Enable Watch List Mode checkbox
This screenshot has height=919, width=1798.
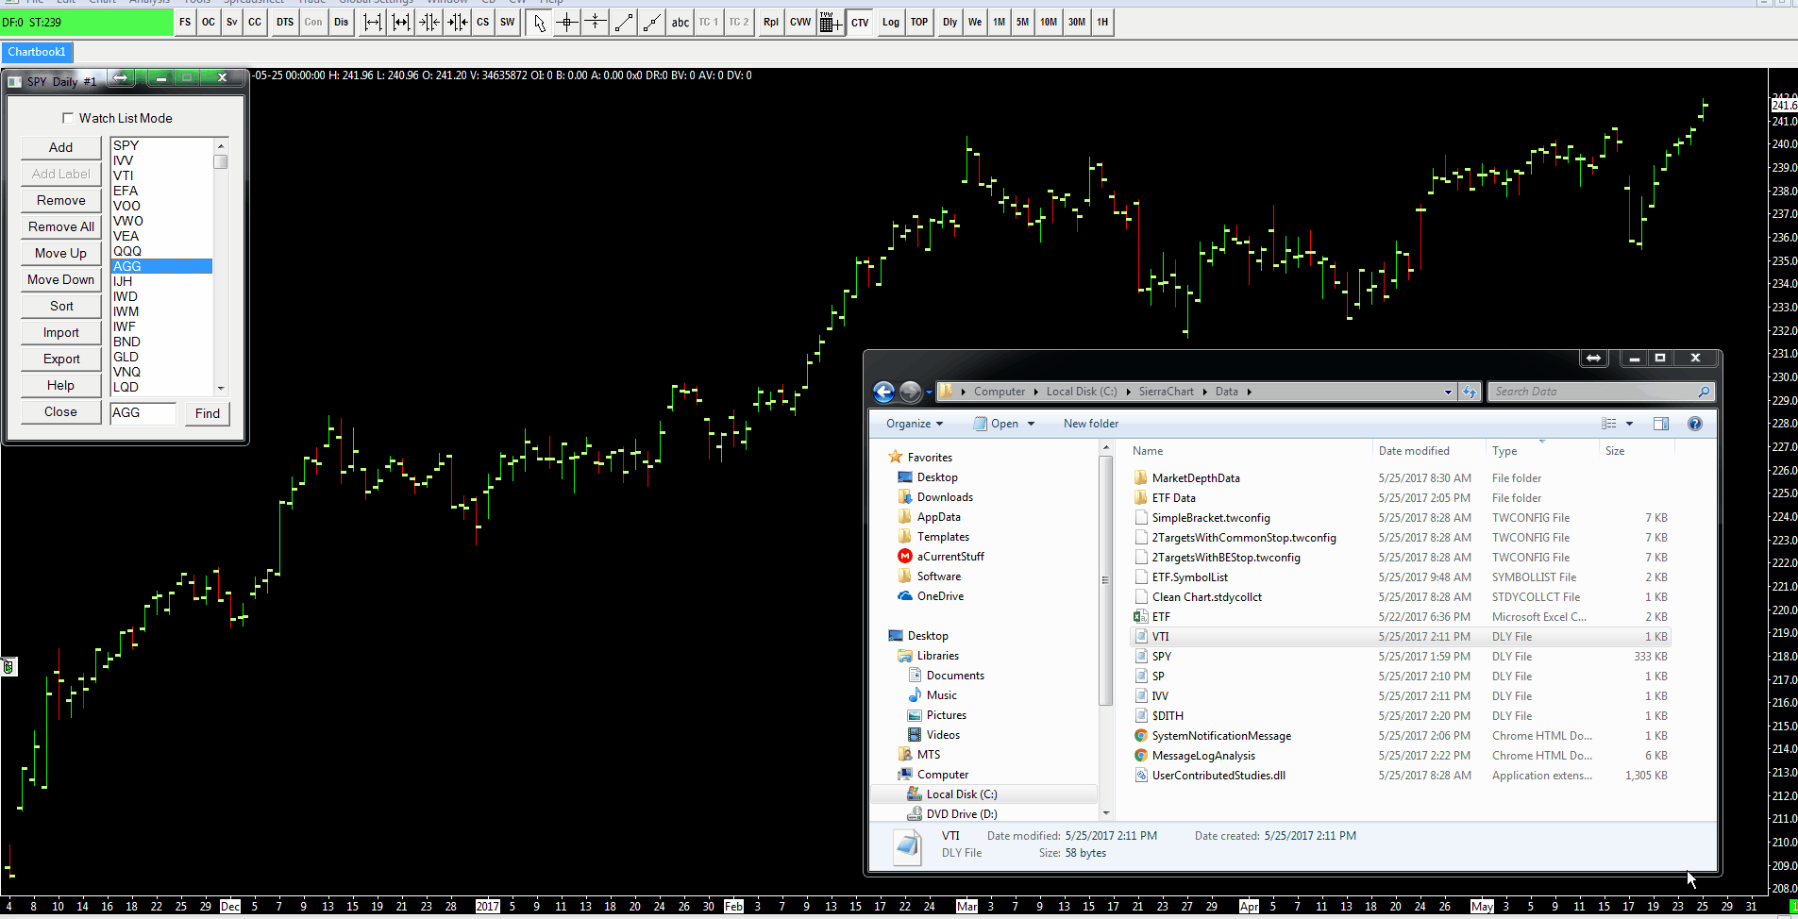coord(68,118)
